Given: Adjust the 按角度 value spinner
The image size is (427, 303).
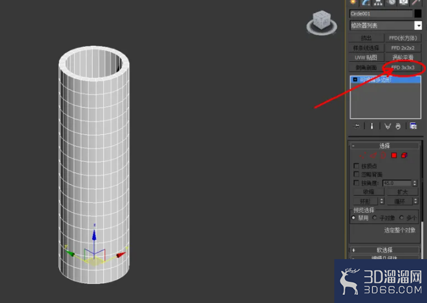Looking at the screenshot, I should [415, 183].
